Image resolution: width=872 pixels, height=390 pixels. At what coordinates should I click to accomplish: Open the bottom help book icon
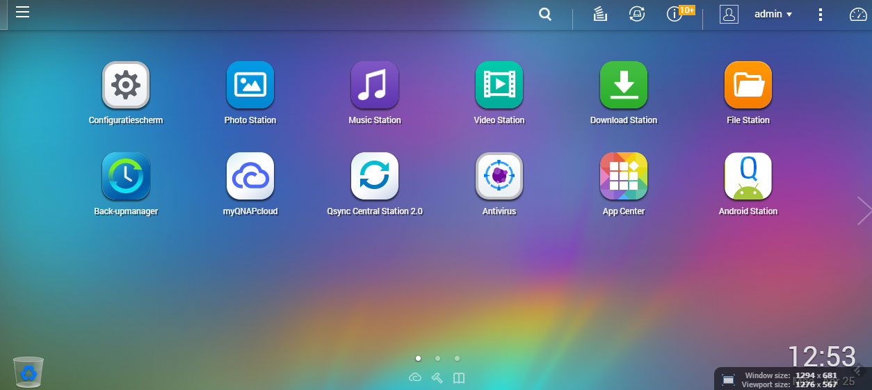[458, 378]
